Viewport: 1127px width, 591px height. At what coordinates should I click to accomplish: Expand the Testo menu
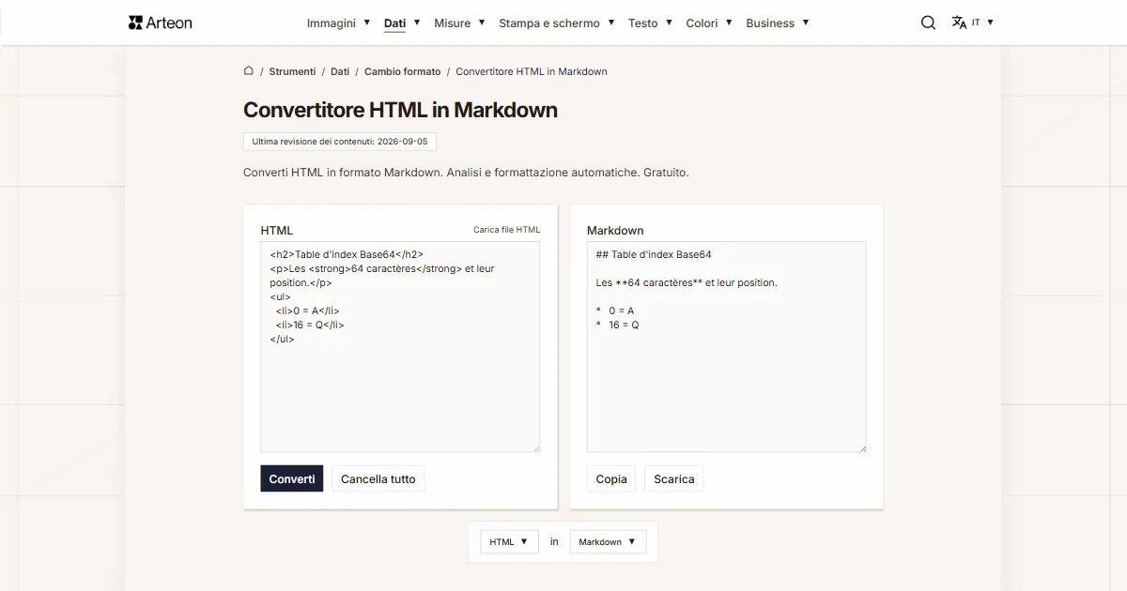(x=650, y=23)
